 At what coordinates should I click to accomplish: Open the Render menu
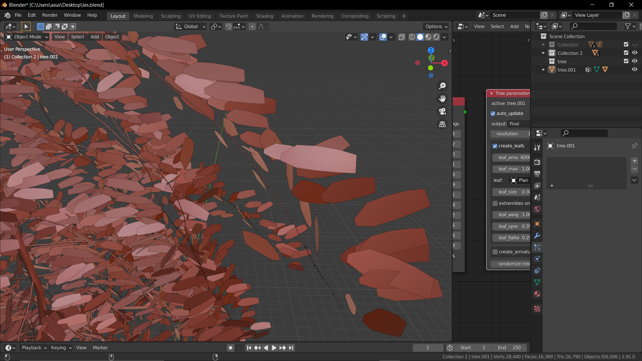point(50,15)
